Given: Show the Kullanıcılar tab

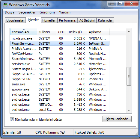Looking at the screenshot, I should (x=105, y=20).
